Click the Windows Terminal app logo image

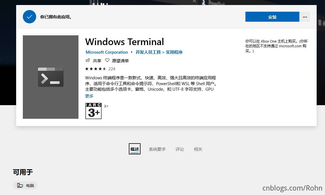pyautogui.click(x=51, y=77)
